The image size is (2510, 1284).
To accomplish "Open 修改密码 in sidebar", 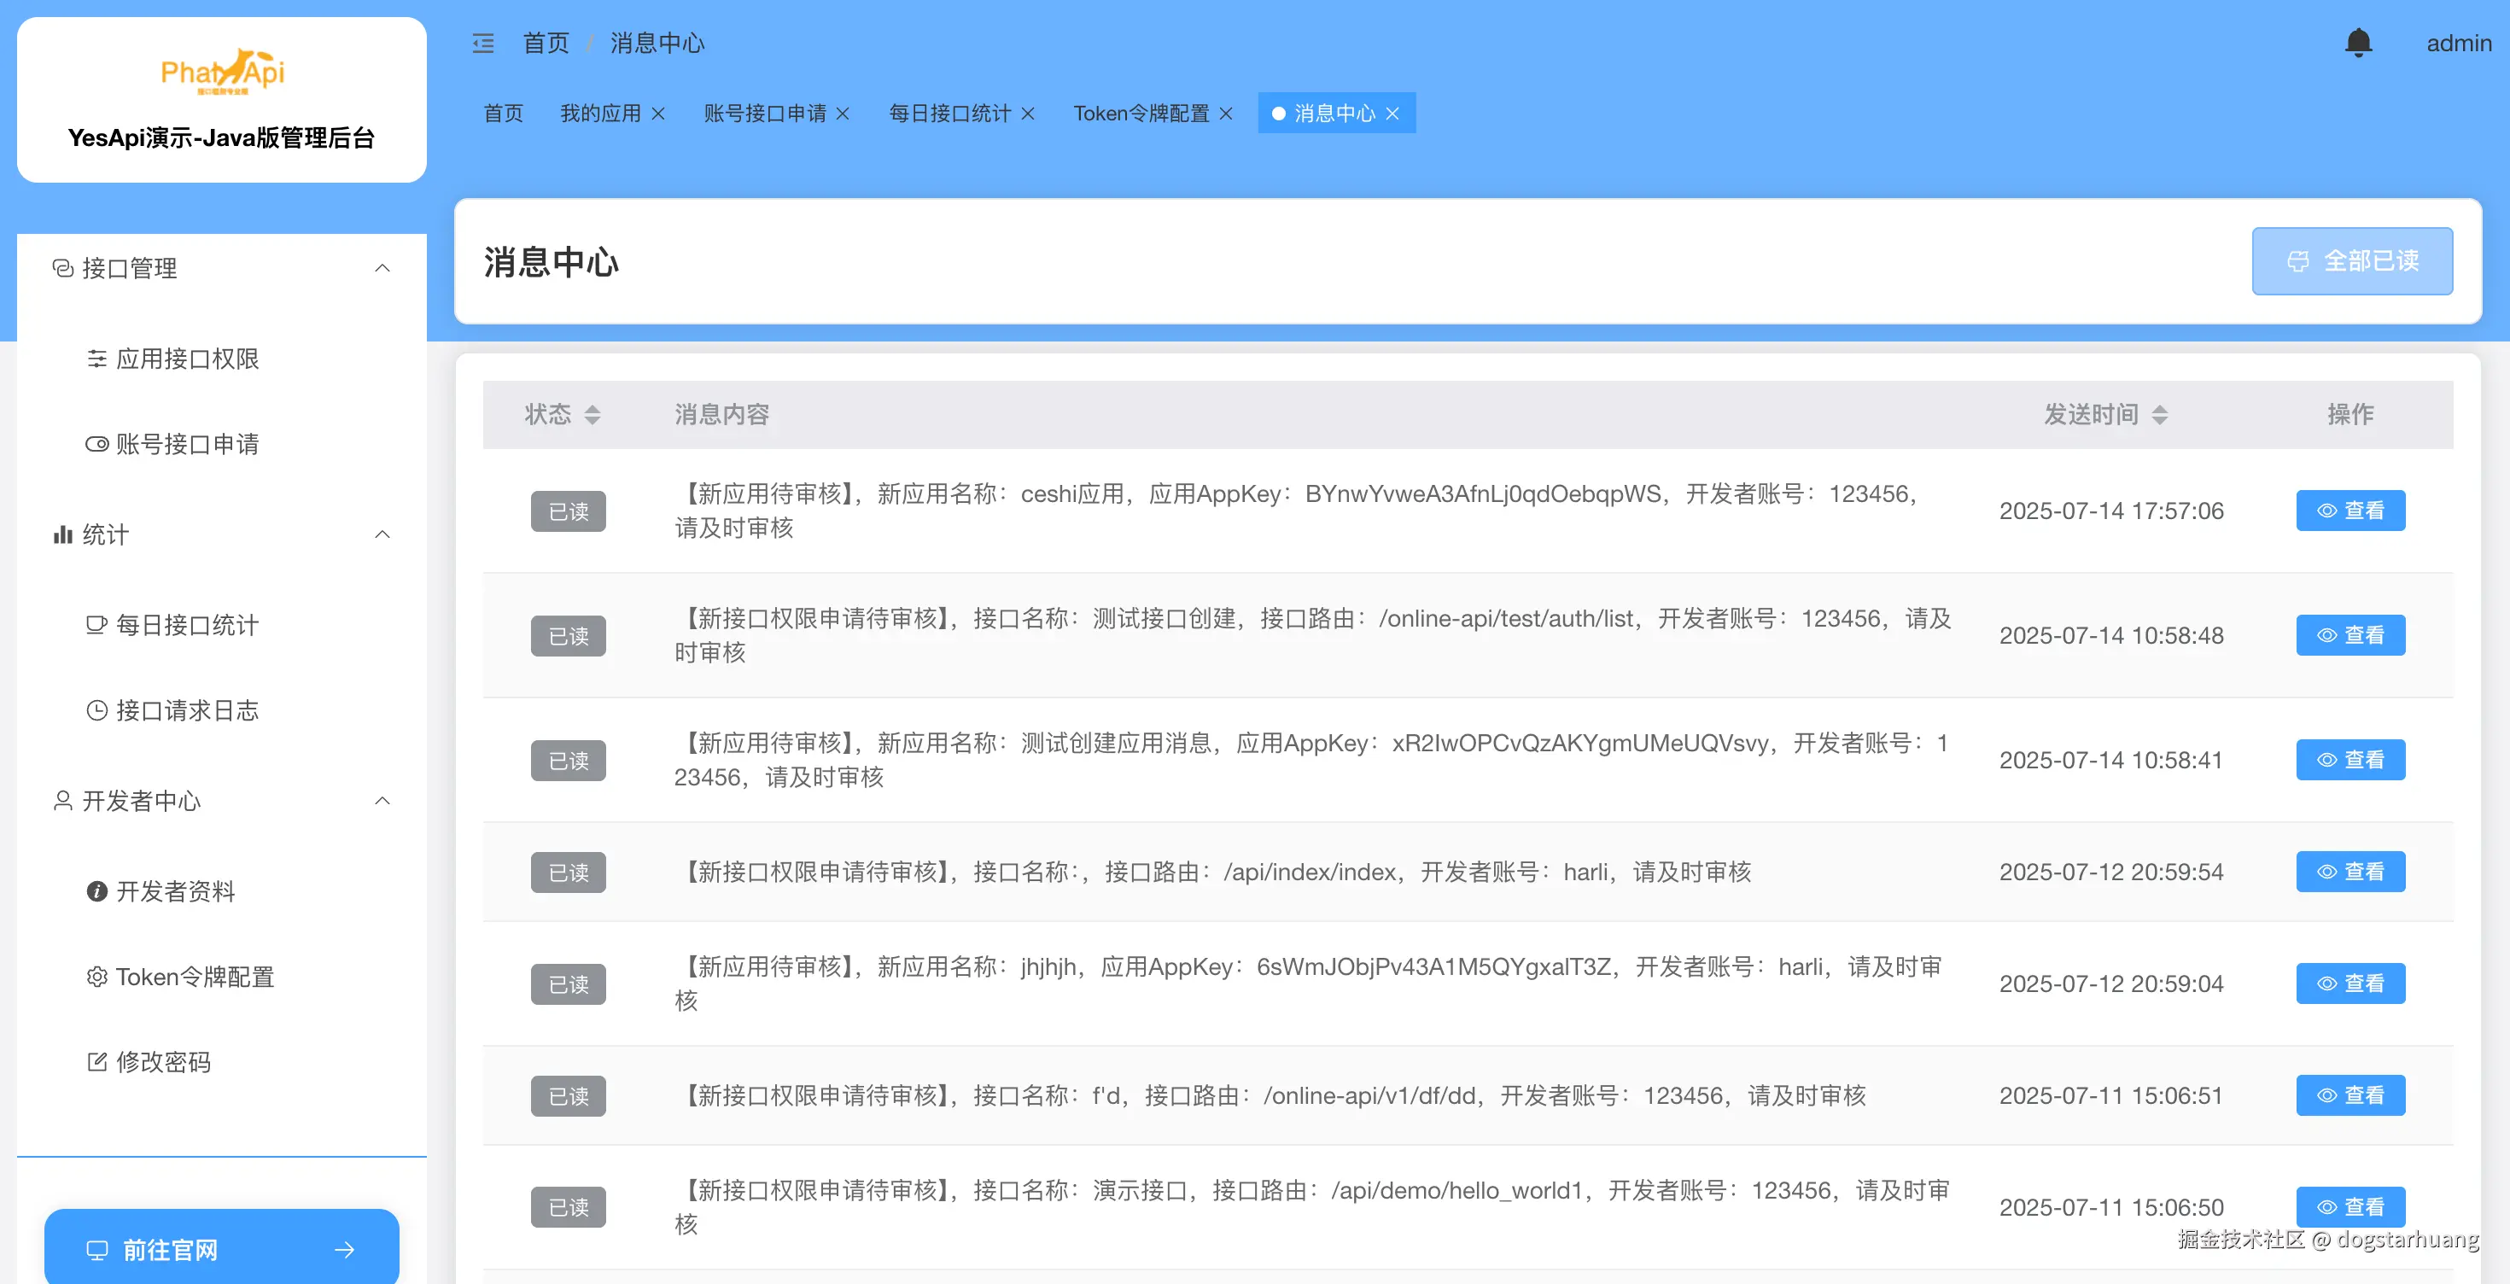I will (x=163, y=1062).
